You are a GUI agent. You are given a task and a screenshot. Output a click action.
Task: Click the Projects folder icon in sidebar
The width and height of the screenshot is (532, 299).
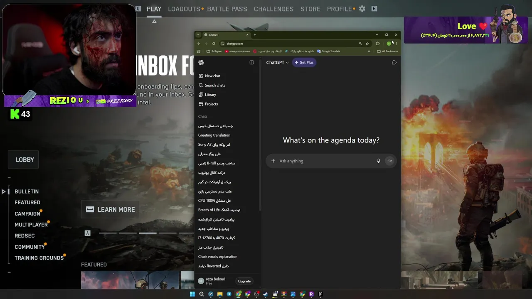click(x=201, y=104)
